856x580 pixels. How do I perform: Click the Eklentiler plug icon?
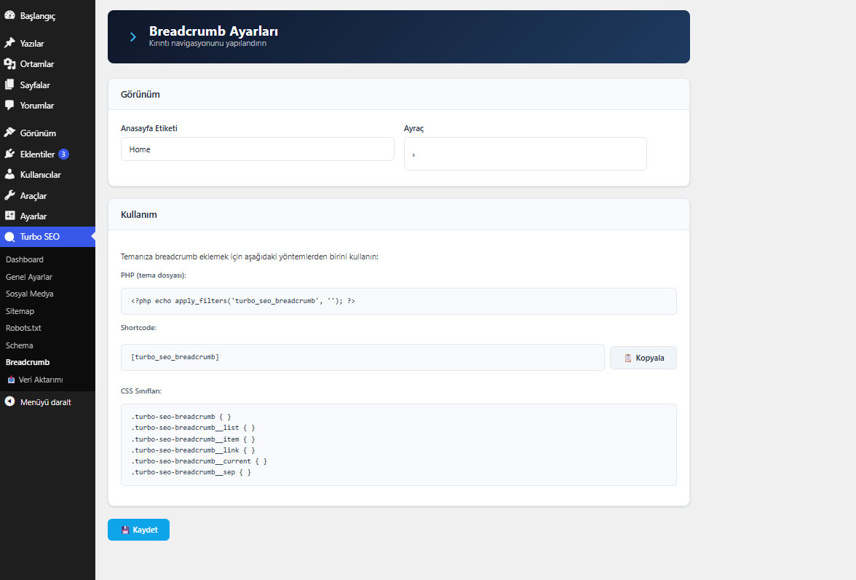pyautogui.click(x=9, y=154)
